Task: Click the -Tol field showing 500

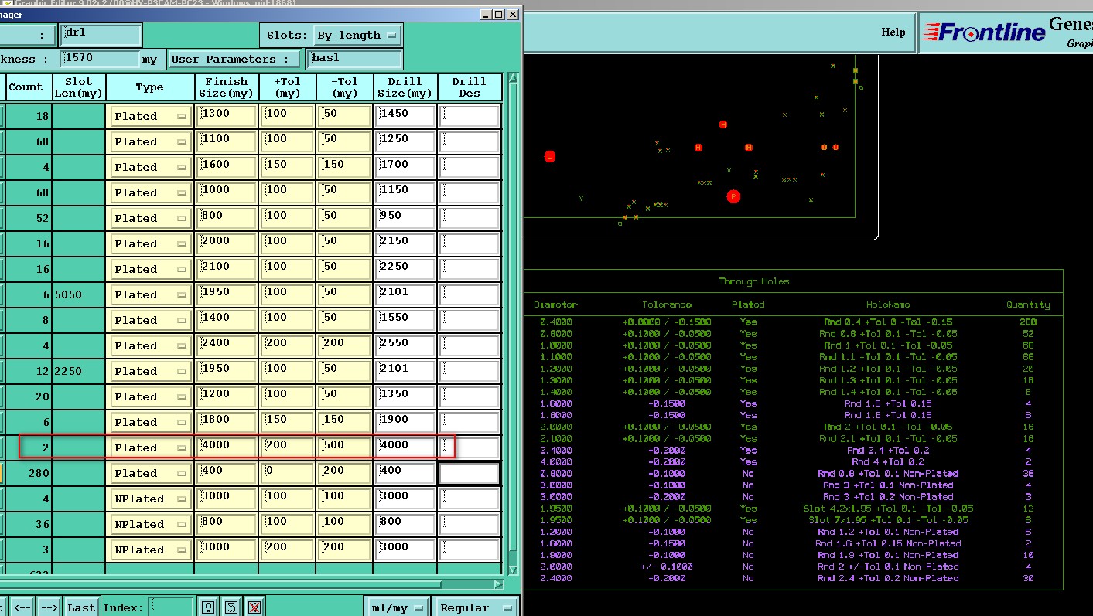Action: (x=344, y=448)
